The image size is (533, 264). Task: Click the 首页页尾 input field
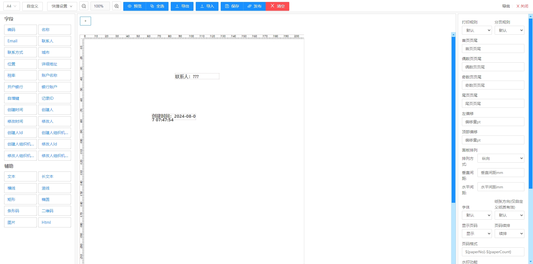pyautogui.click(x=493, y=48)
